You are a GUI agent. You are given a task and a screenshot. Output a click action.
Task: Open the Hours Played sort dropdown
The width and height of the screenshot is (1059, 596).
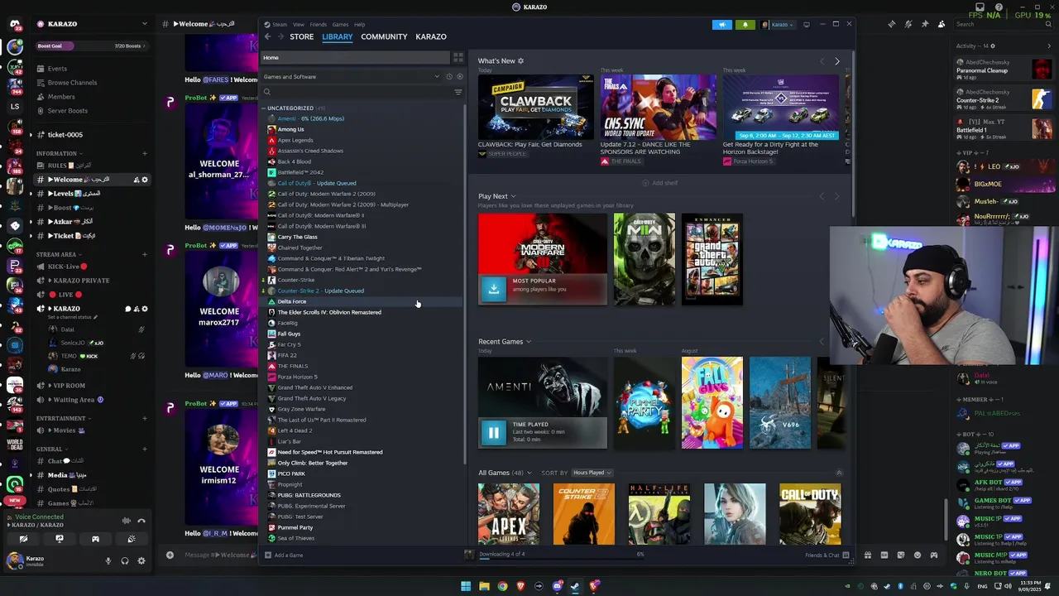(592, 473)
